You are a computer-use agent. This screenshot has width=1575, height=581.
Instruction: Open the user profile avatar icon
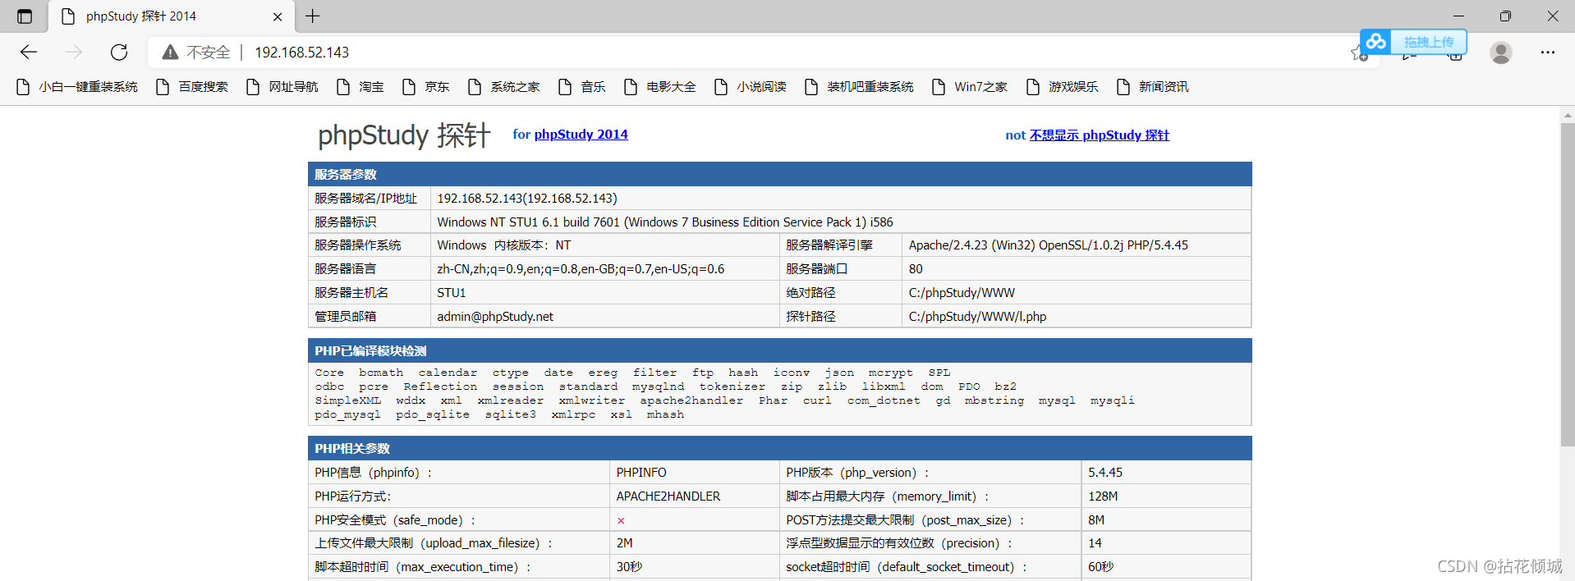pyautogui.click(x=1501, y=53)
